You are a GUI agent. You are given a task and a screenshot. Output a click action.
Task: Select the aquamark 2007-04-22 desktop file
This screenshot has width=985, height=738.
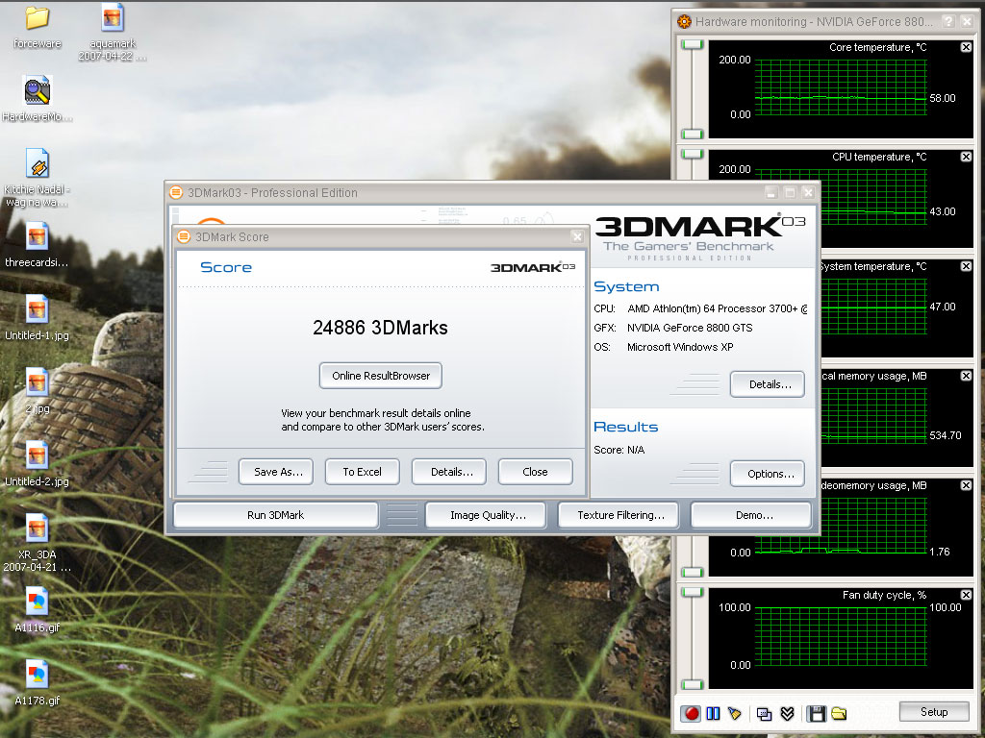(113, 33)
